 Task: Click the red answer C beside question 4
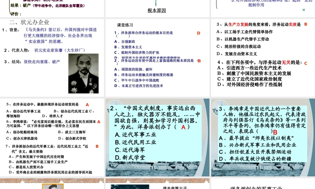tap(306, 63)
